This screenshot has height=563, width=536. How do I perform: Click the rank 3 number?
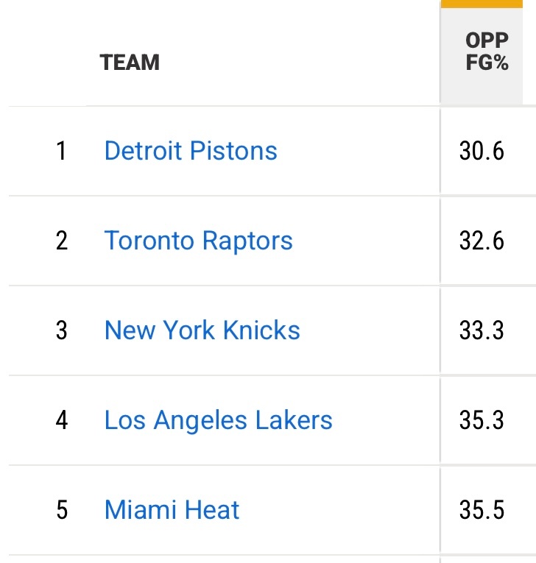pos(61,330)
